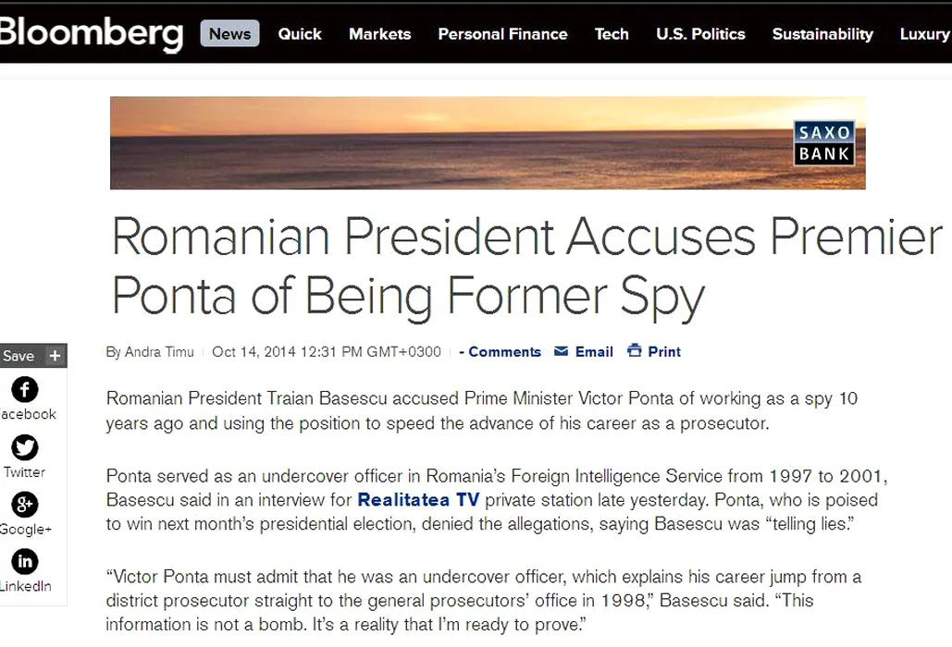Click the plus icon beside Save

click(x=56, y=356)
